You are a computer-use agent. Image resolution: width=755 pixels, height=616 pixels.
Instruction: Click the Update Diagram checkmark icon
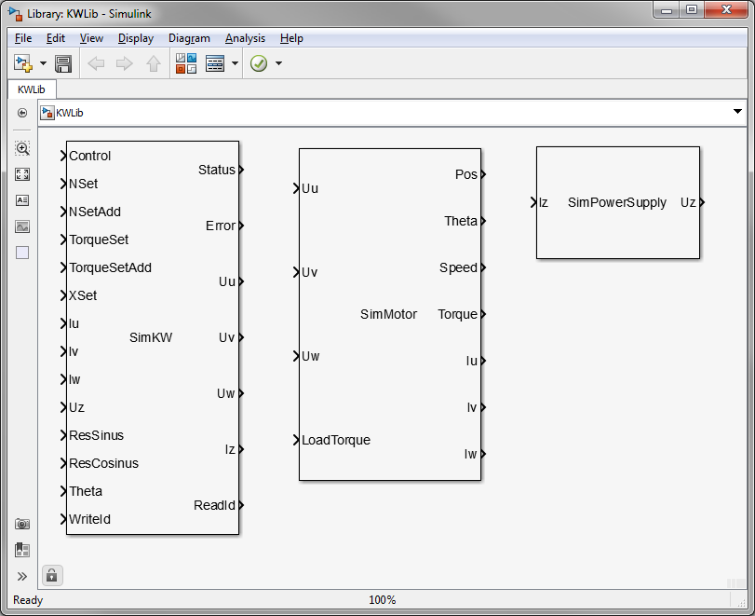click(259, 63)
